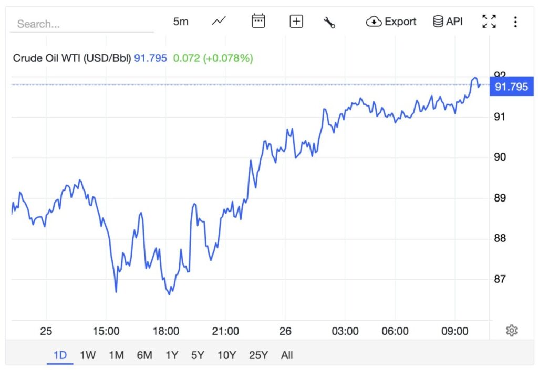Image resolution: width=538 pixels, height=370 pixels.
Task: Open the indicators wrench icon
Action: click(x=329, y=21)
